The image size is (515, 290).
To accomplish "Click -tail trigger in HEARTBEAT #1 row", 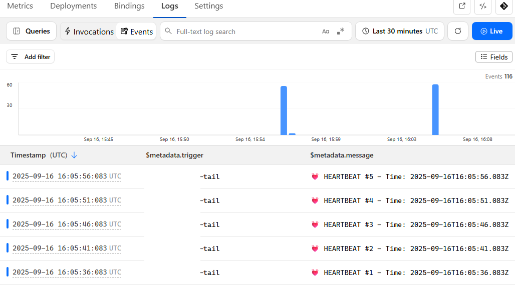I will click(209, 272).
